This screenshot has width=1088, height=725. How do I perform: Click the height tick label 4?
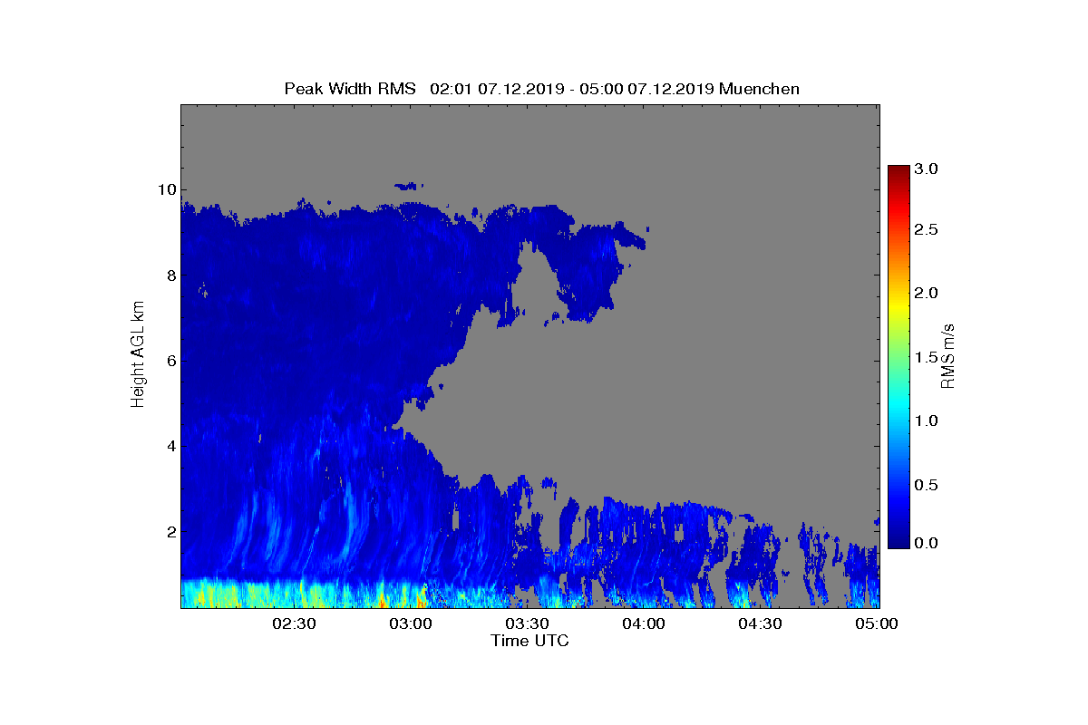(170, 446)
